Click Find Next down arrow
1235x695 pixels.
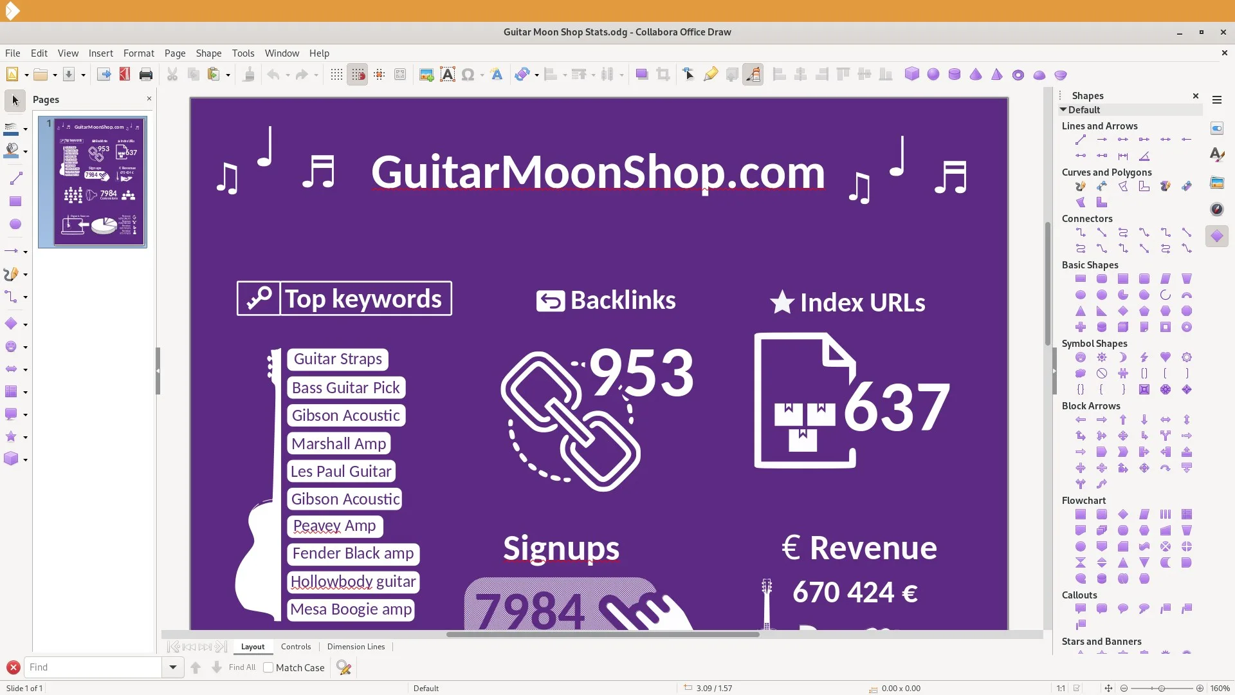tap(217, 667)
